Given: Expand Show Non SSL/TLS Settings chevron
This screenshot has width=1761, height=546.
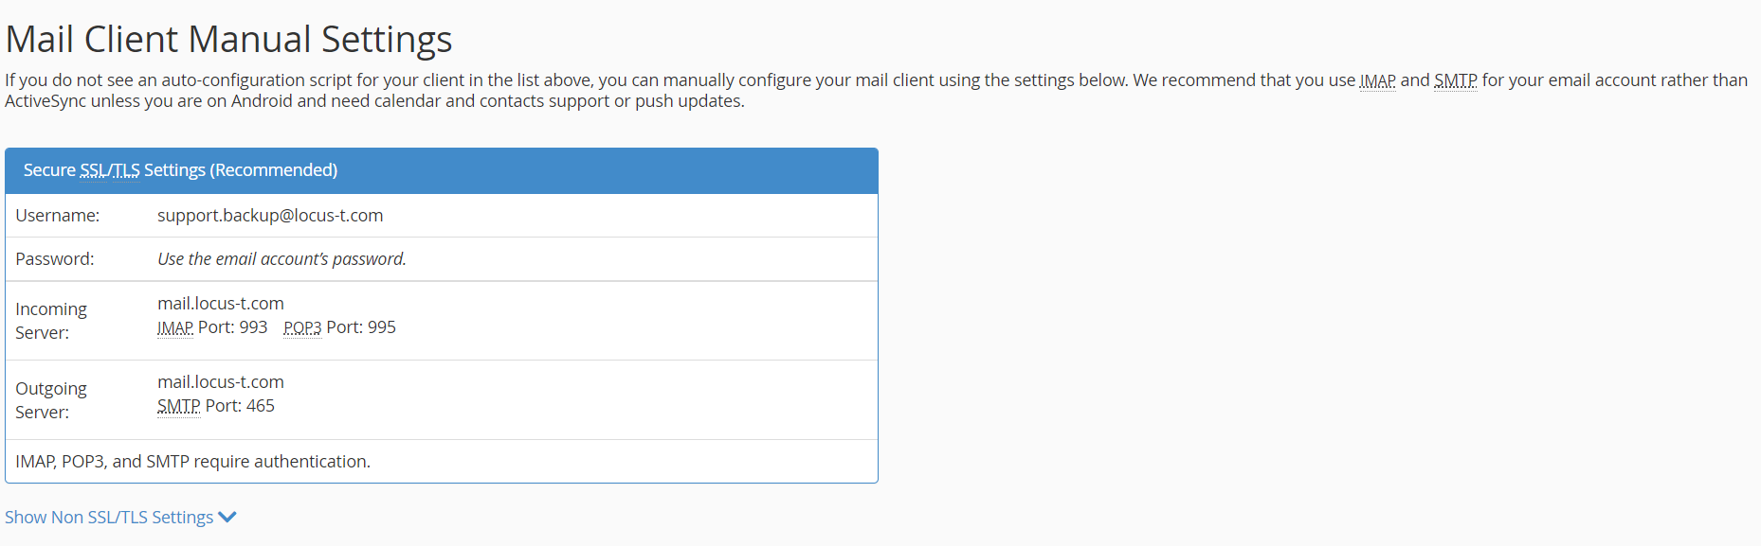Looking at the screenshot, I should pyautogui.click(x=227, y=518).
